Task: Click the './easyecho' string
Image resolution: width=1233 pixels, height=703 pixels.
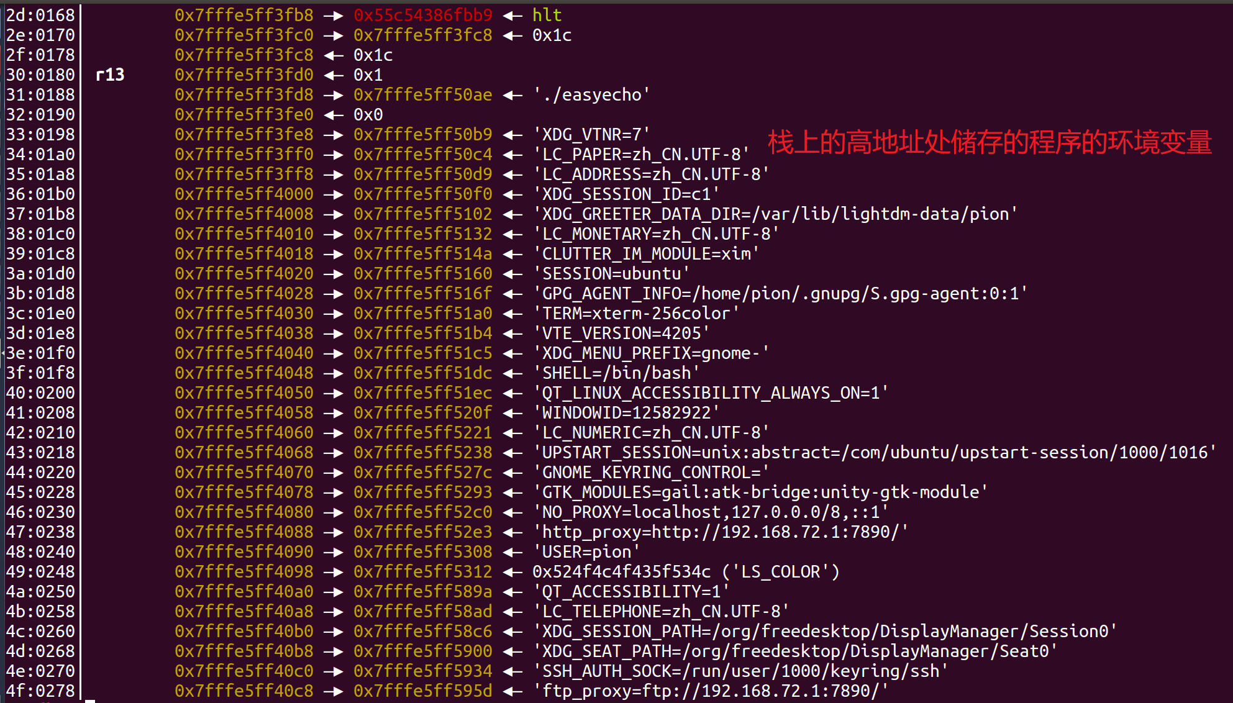Action: 591,95
